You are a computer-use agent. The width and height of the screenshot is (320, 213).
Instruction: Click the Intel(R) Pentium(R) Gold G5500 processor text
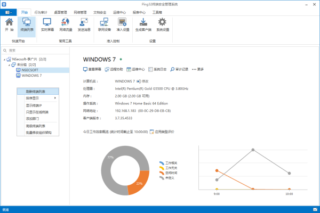click(x=151, y=89)
